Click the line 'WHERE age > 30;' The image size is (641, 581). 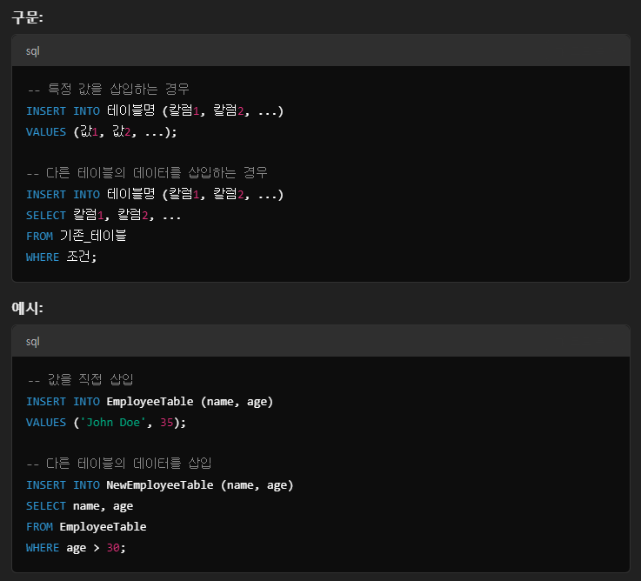click(76, 547)
